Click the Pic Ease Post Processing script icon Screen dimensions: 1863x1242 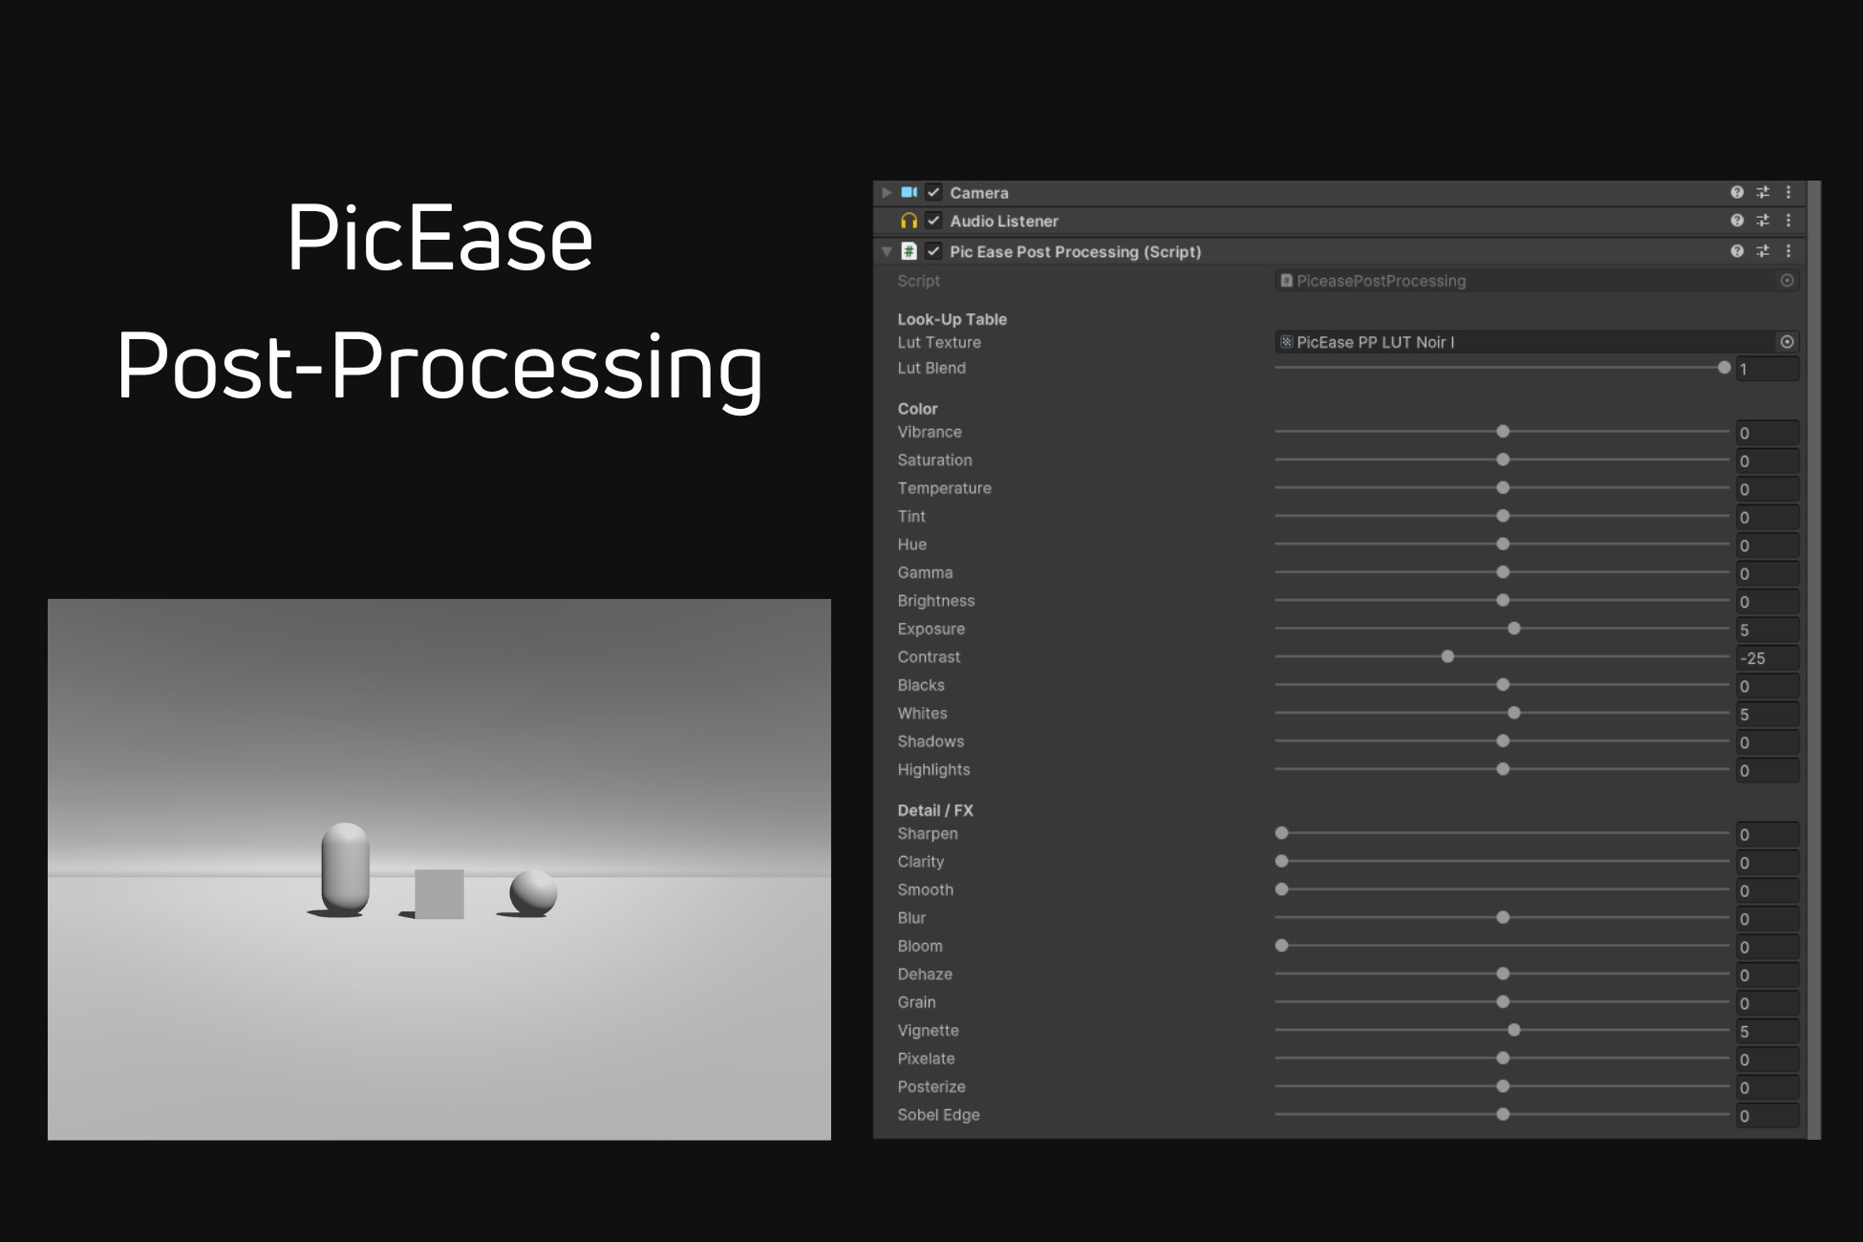click(910, 251)
